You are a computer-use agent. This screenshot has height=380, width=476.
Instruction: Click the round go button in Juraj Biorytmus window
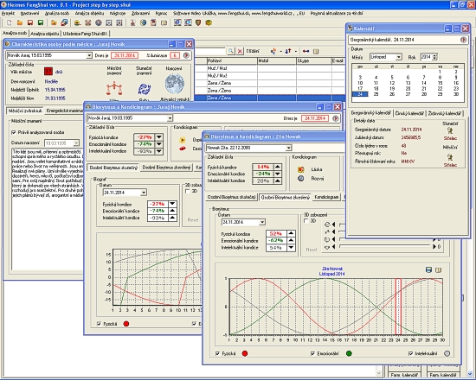[x=336, y=118]
